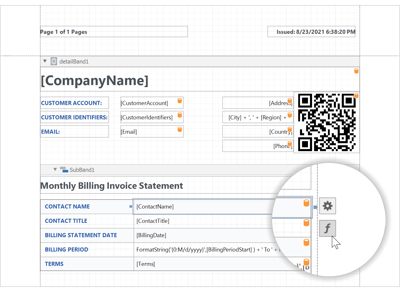Select the [Terms] field
The width and height of the screenshot is (400, 292).
tap(146, 264)
